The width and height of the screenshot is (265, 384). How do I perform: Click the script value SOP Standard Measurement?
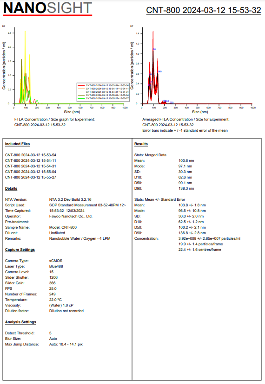tap(88, 205)
